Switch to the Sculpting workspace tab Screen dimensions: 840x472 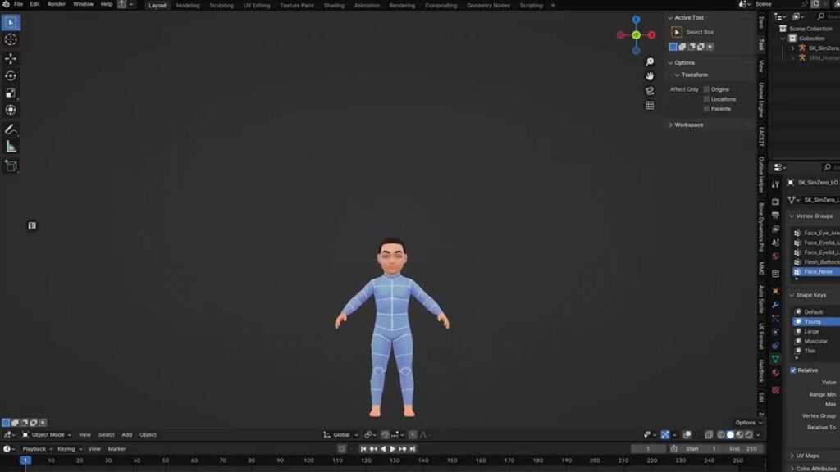[x=221, y=5]
